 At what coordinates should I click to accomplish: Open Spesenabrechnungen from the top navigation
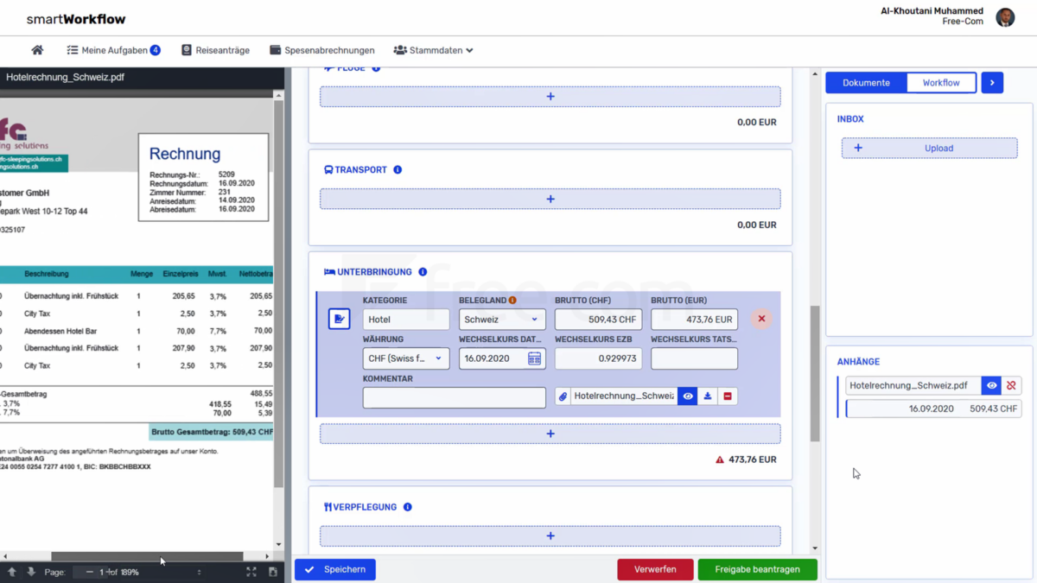321,49
